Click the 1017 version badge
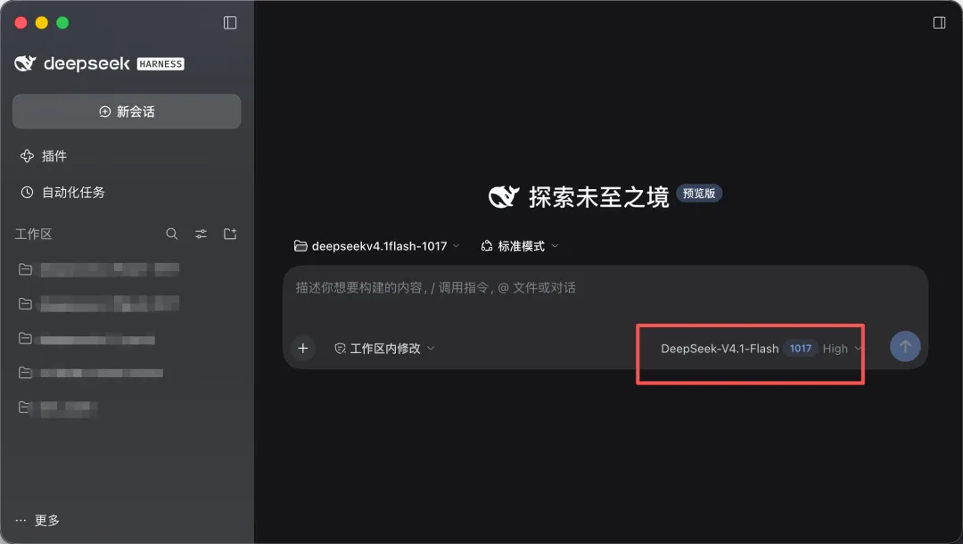This screenshot has height=544, width=963. click(x=800, y=348)
